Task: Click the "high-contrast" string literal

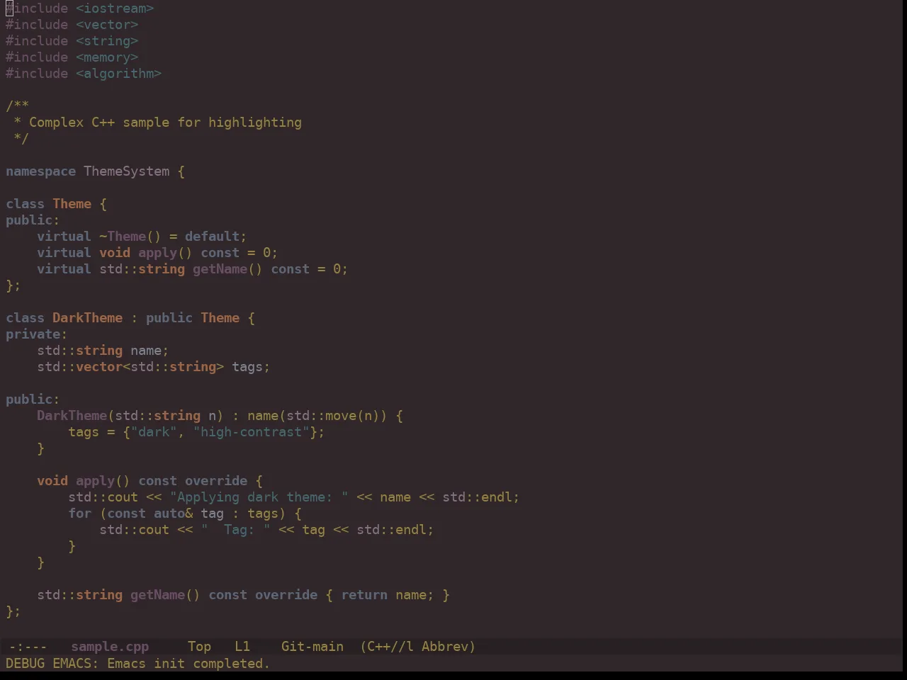Action: click(x=251, y=432)
